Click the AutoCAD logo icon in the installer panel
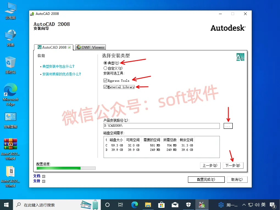 [x=240, y=57]
